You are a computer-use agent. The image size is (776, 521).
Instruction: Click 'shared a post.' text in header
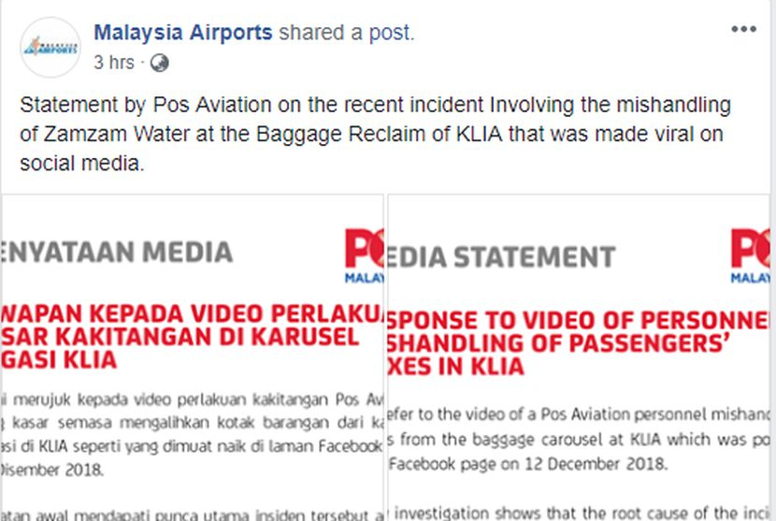coord(347,33)
